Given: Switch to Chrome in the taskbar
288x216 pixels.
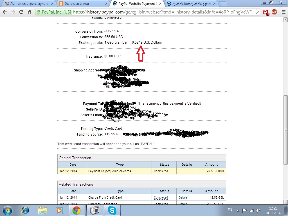Looking at the screenshot, I should coord(76,210).
